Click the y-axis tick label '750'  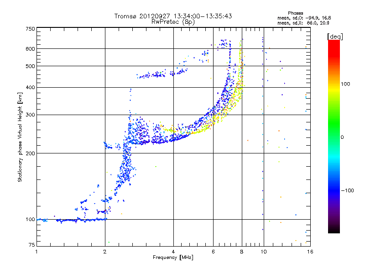click(30, 29)
